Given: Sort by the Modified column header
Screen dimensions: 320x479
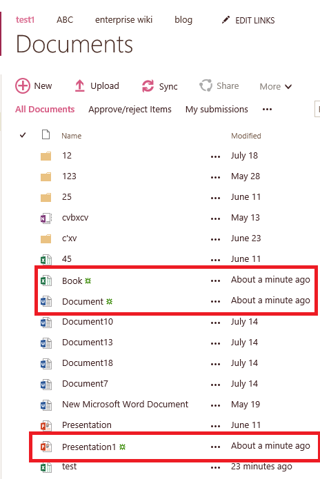Looking at the screenshot, I should pyautogui.click(x=246, y=136).
